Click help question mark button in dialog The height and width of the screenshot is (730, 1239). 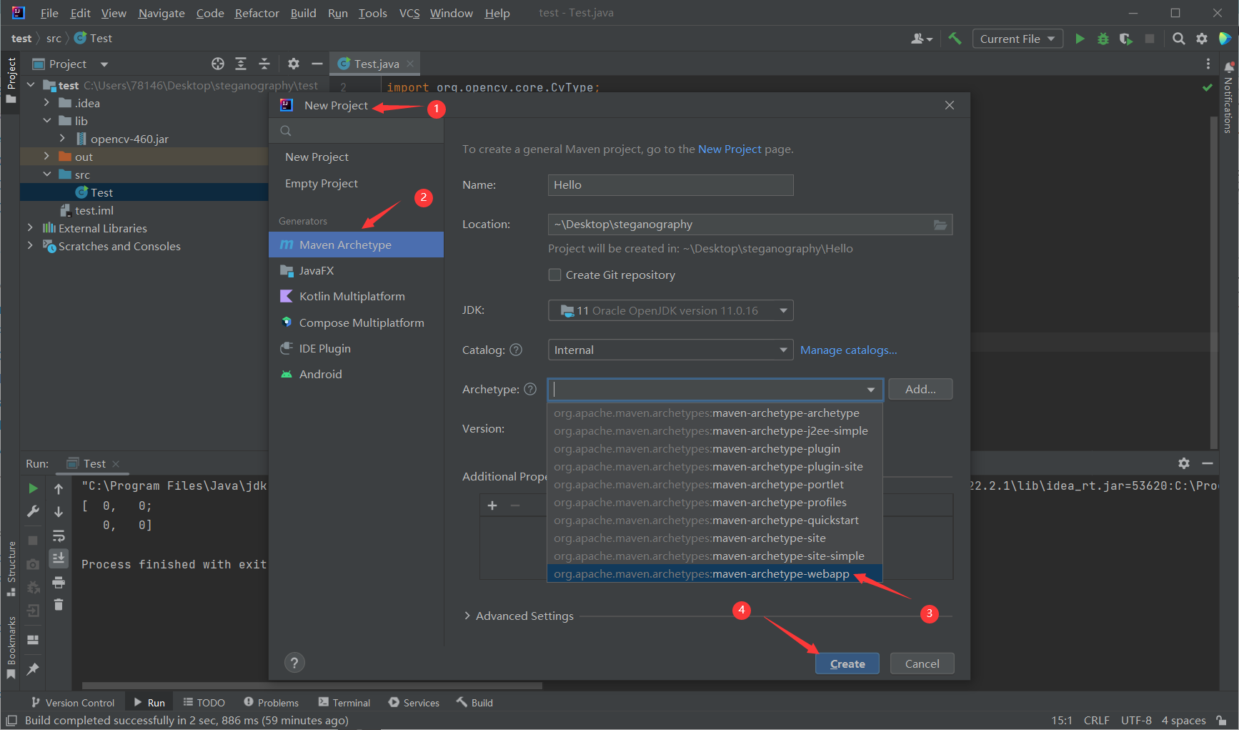(294, 663)
